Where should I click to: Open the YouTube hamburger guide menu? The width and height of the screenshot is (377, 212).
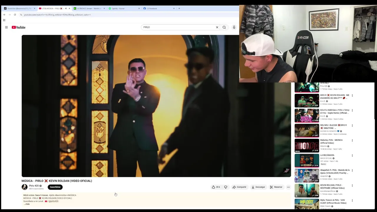click(x=6, y=27)
